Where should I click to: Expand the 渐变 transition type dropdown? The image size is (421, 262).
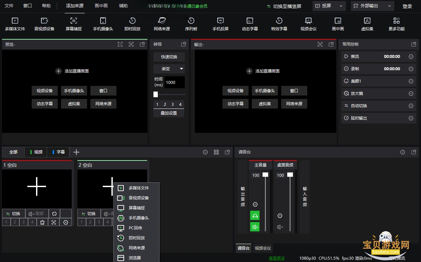[169, 69]
